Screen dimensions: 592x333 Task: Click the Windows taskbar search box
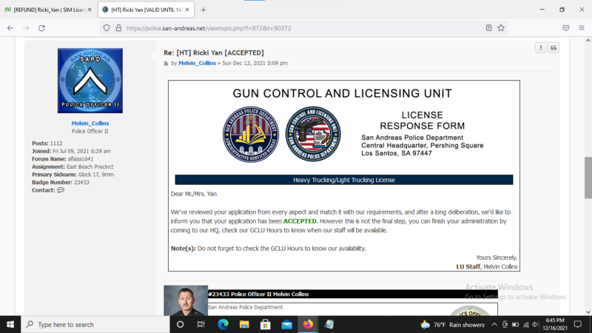click(x=95, y=324)
